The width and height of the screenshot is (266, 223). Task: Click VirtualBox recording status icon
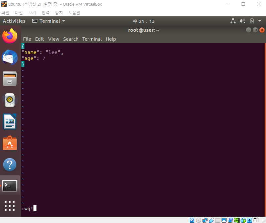click(231, 220)
